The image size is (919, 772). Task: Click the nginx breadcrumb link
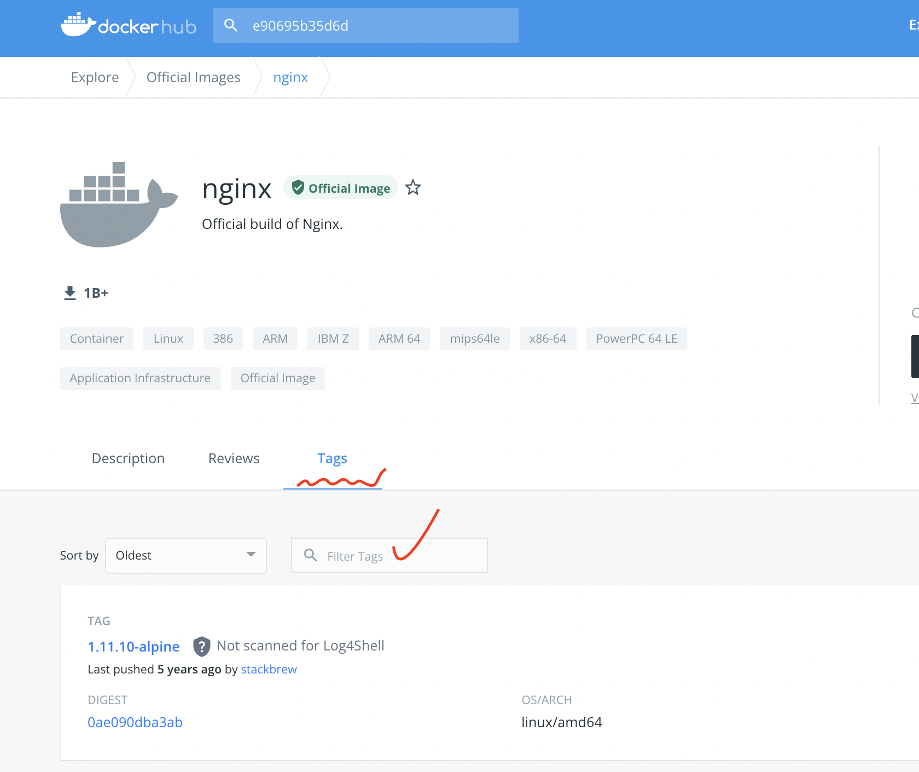pos(290,77)
